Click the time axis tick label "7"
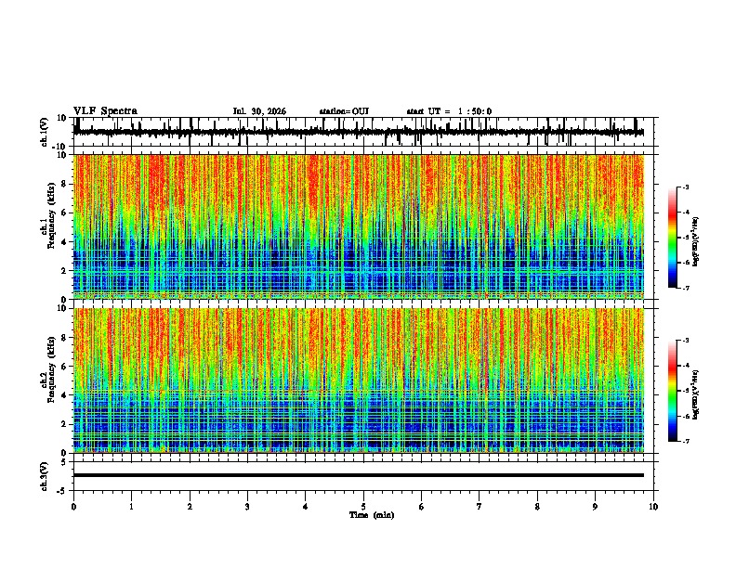Image resolution: width=736 pixels, height=568 pixels. (480, 507)
